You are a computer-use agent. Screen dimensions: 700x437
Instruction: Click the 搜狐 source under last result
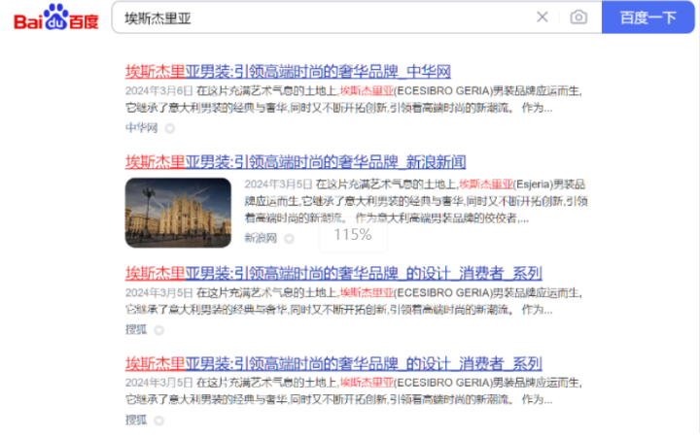[136, 420]
